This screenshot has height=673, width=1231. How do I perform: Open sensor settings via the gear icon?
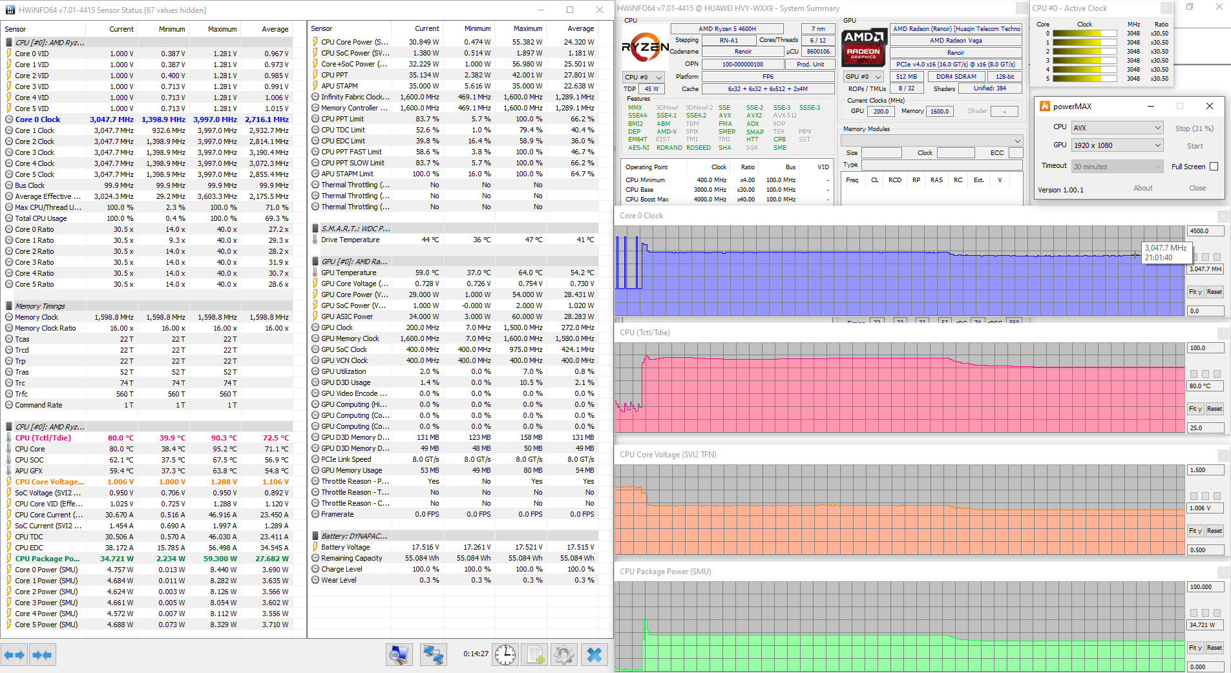(x=563, y=655)
